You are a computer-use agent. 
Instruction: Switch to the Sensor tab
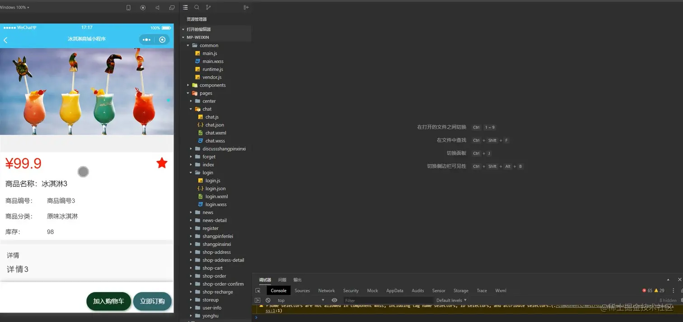pos(439,290)
